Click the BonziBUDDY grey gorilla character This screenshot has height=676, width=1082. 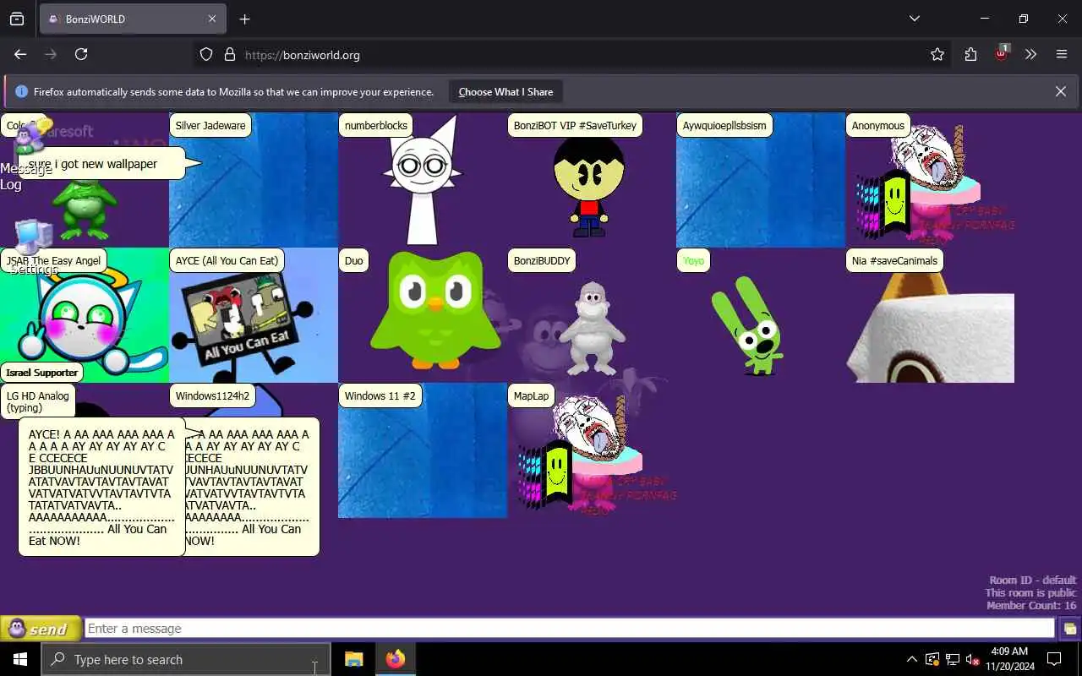click(x=593, y=328)
